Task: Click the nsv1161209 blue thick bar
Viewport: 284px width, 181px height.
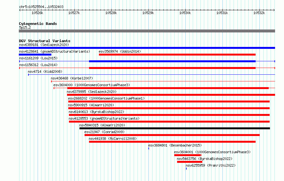Action: (172, 61)
